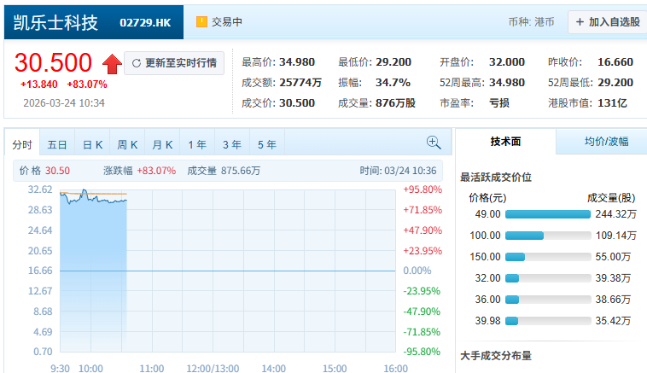647x373 pixels.
Task: Click the 大手成交分布量 heading
Action: [x=496, y=356]
